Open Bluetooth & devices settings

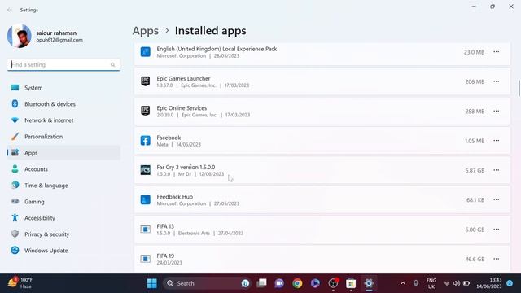[x=63, y=104]
